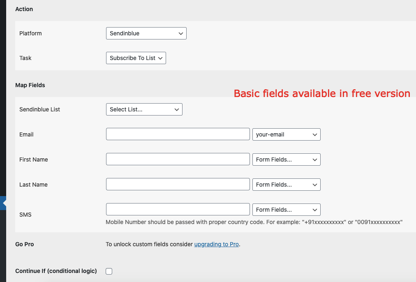Open the Last Name Form Fields dropdown

(286, 185)
